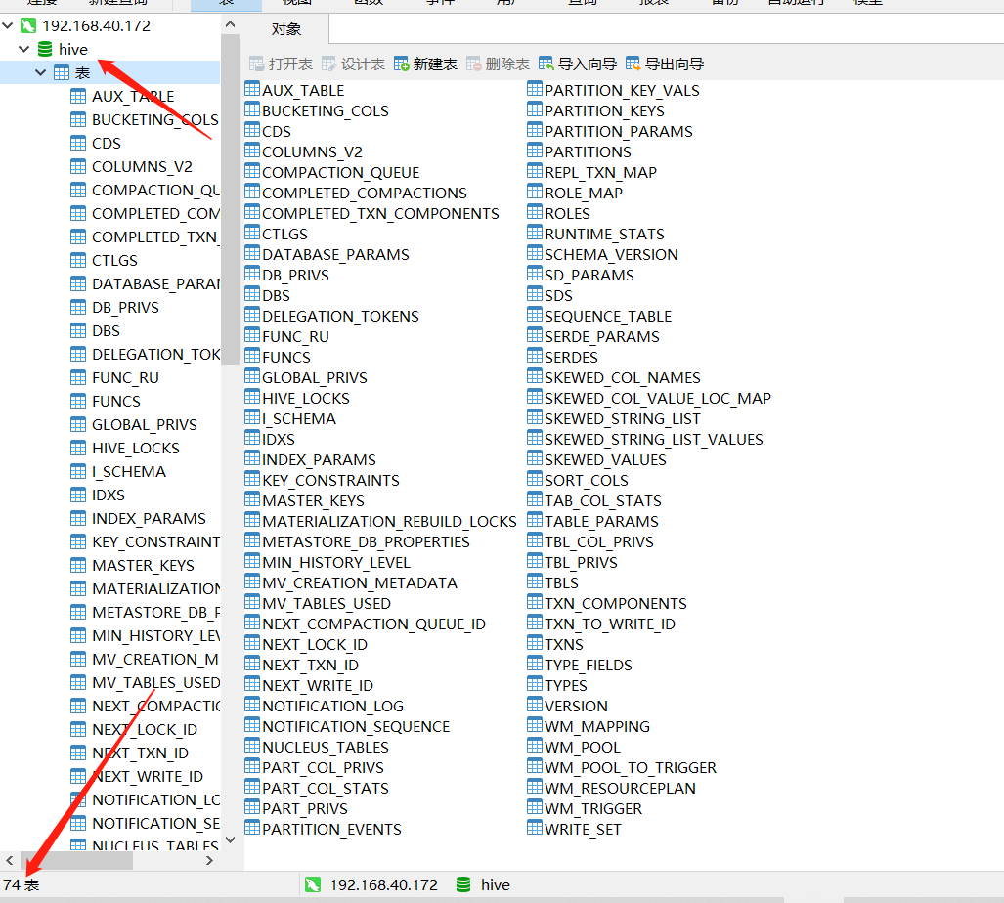Select PARTITIONS table icon in object list
This screenshot has width=1004, height=903.
[535, 150]
